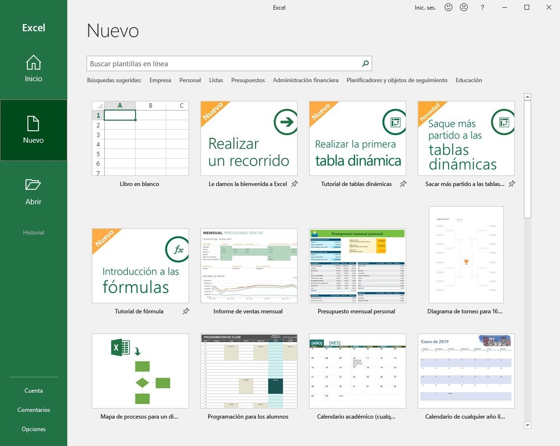
Task: Create a 'Libro en blanco' workbook
Action: tap(140, 138)
